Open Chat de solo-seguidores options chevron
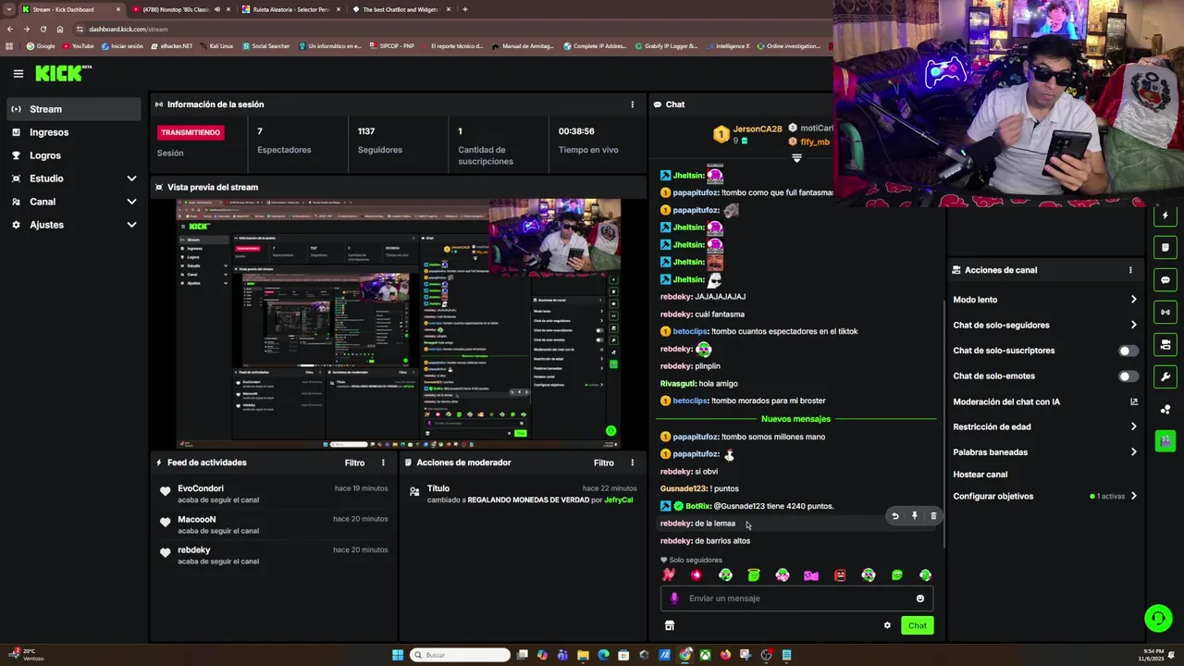Image resolution: width=1184 pixels, height=666 pixels. (1133, 325)
